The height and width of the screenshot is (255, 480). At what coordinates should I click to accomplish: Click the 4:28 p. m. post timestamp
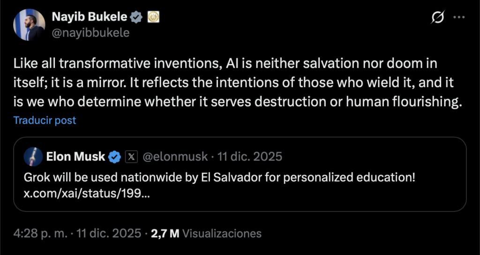click(x=41, y=233)
